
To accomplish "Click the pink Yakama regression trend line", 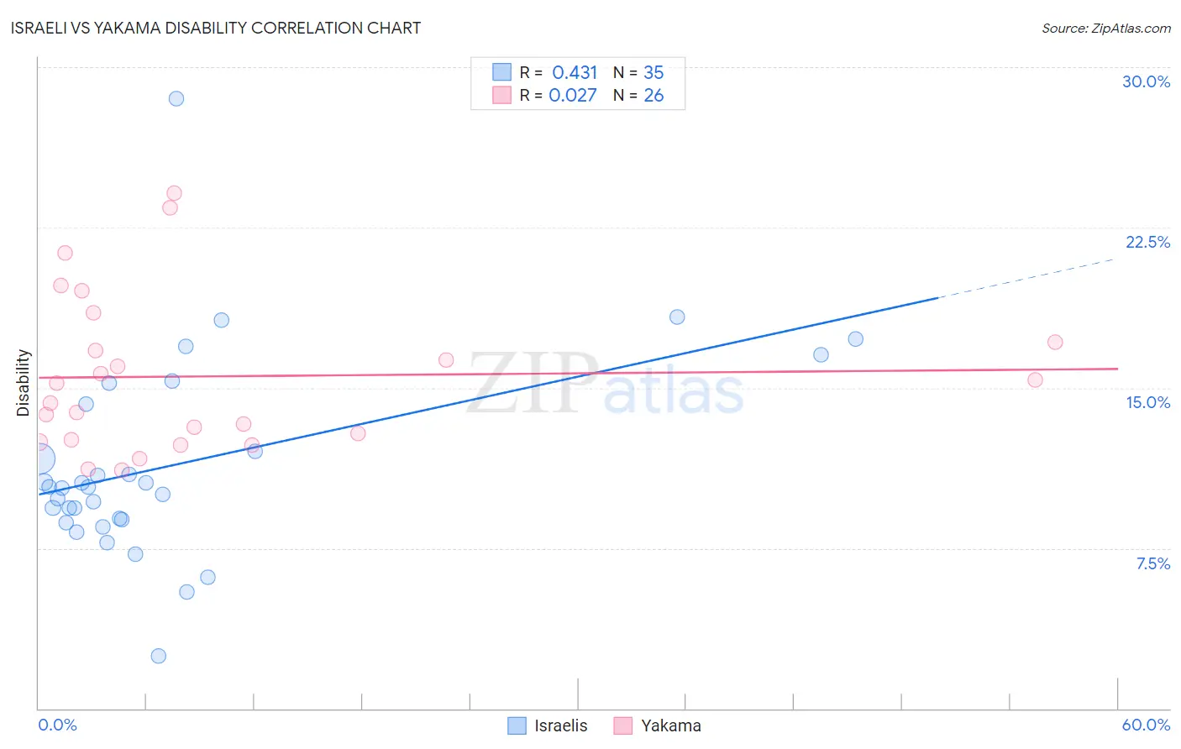I will coord(578,373).
